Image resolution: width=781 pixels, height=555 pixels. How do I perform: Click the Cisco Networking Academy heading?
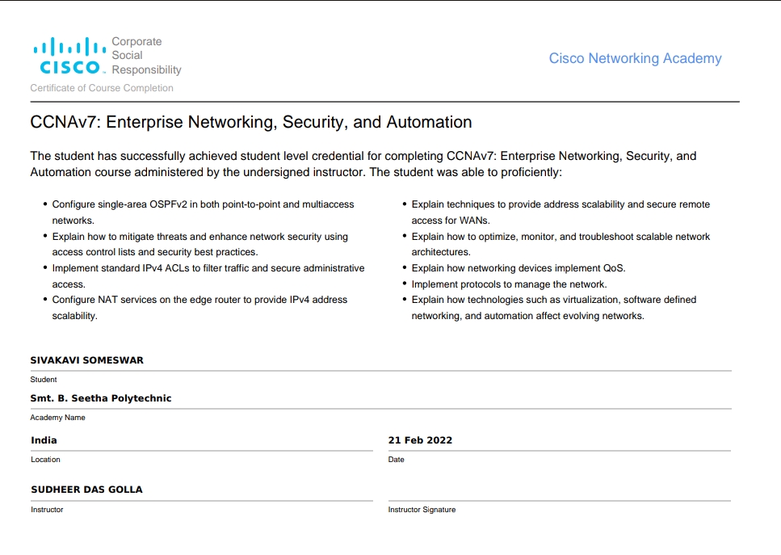point(635,58)
